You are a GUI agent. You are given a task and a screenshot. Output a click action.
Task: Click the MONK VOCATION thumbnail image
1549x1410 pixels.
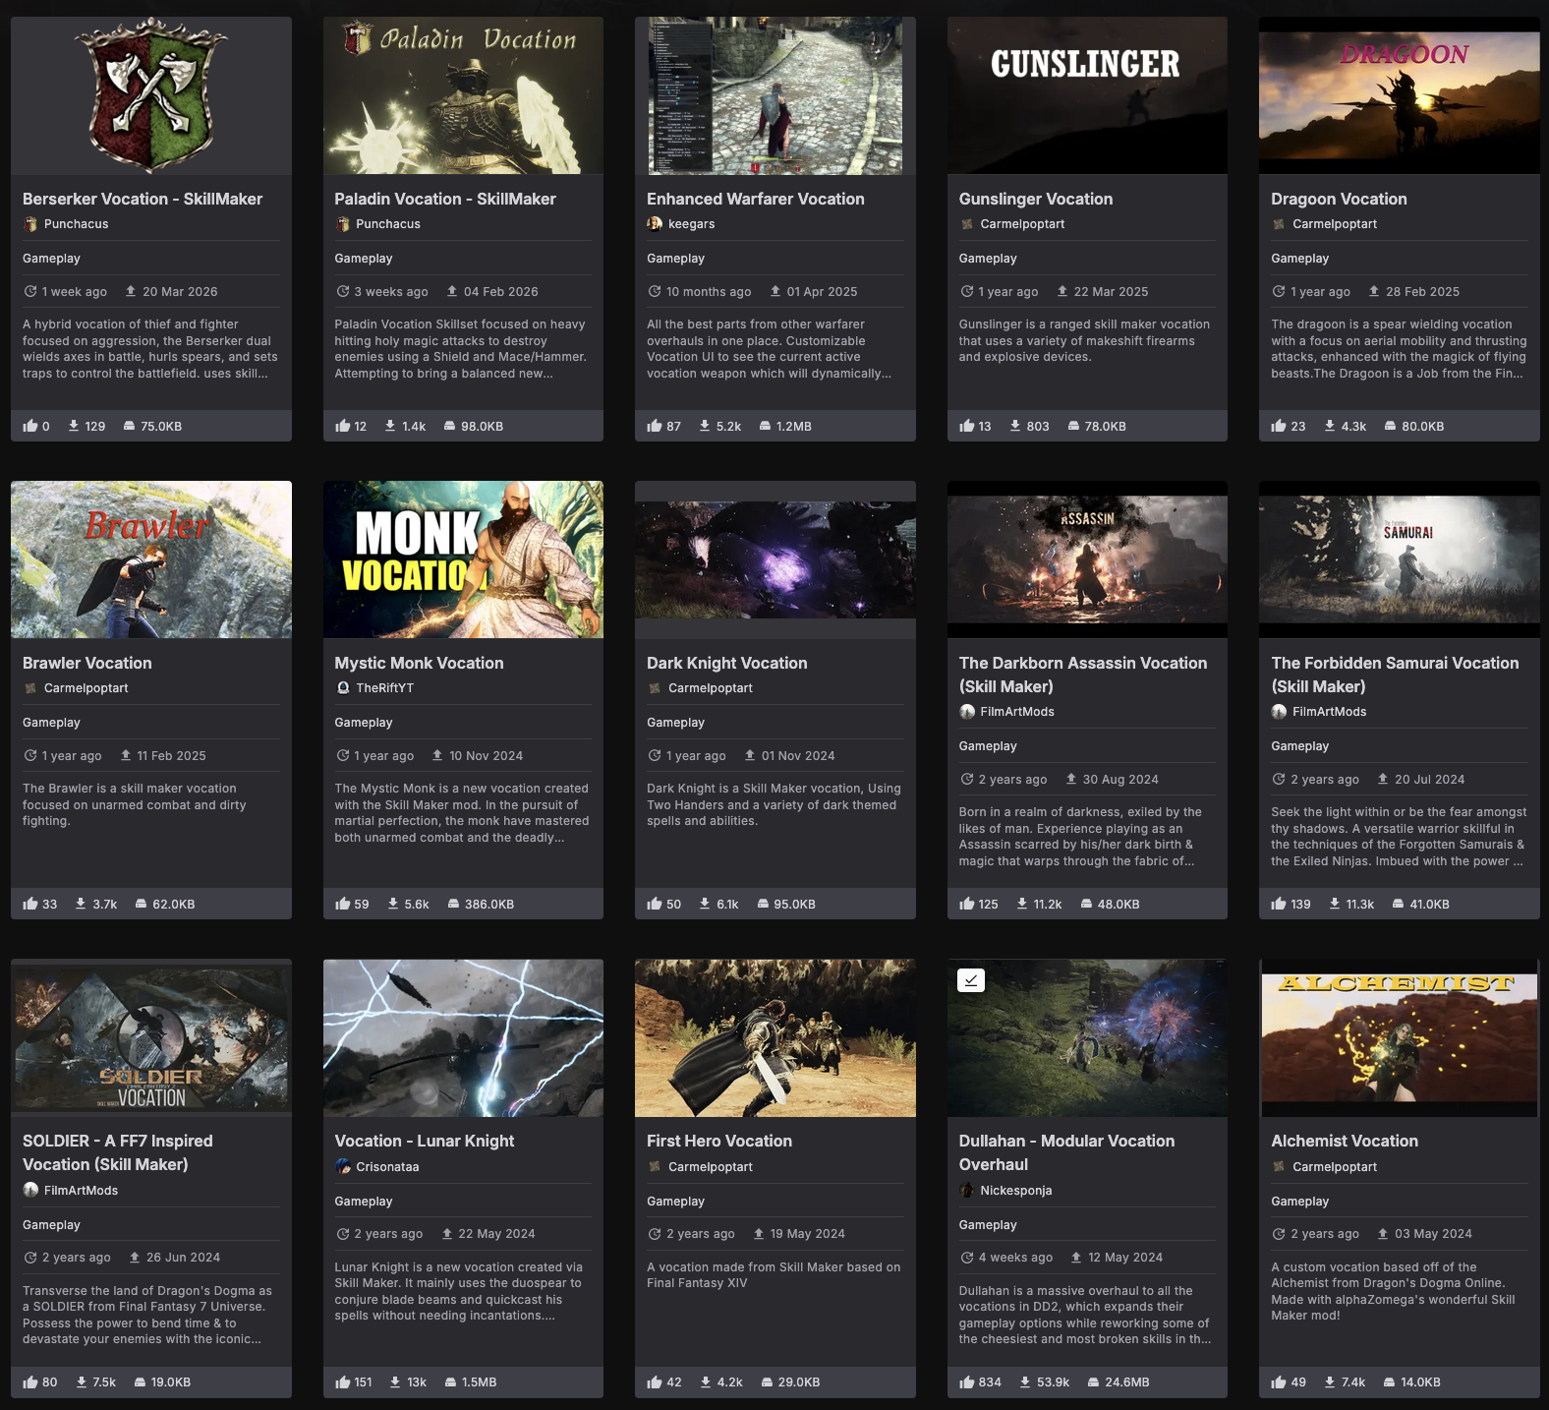tap(463, 559)
